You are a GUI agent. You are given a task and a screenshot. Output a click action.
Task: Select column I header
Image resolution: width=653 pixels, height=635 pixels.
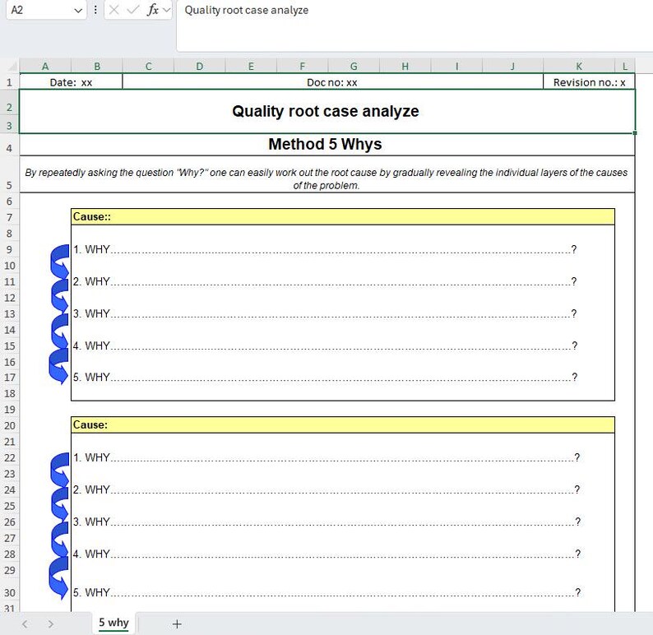pyautogui.click(x=456, y=66)
